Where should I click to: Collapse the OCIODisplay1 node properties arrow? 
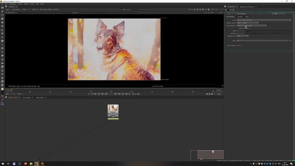point(226,13)
